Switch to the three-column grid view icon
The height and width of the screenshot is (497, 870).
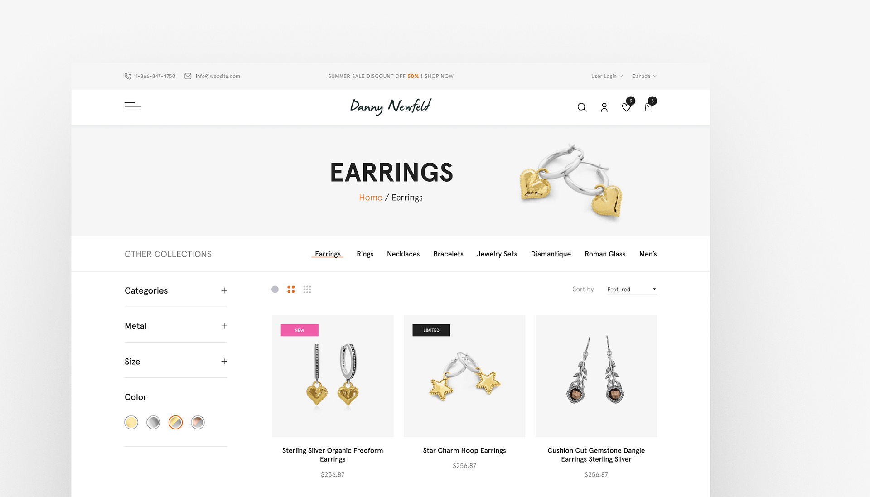[307, 289]
